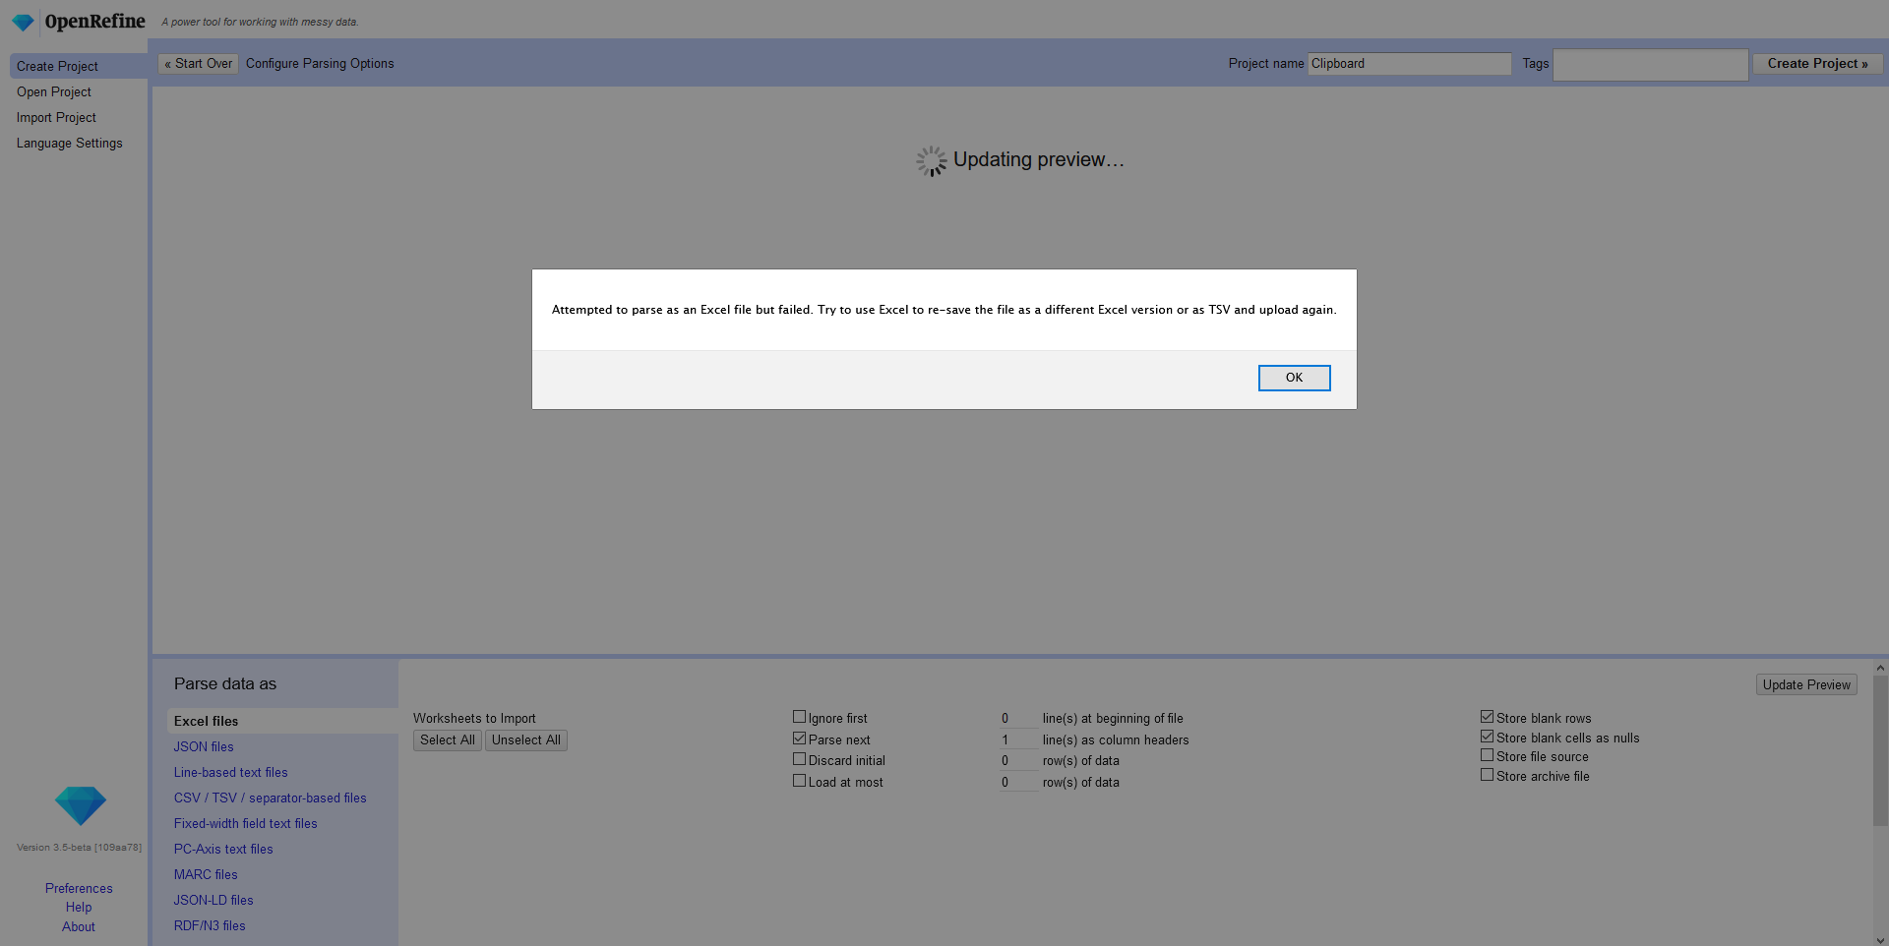Click the Ignore first lines number field

click(x=1017, y=719)
